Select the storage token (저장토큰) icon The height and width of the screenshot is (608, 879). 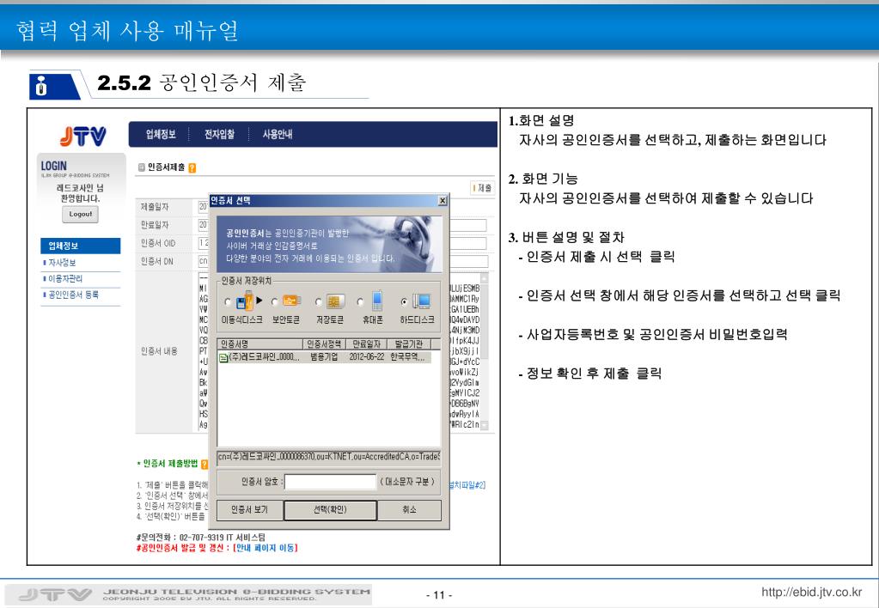(x=336, y=301)
